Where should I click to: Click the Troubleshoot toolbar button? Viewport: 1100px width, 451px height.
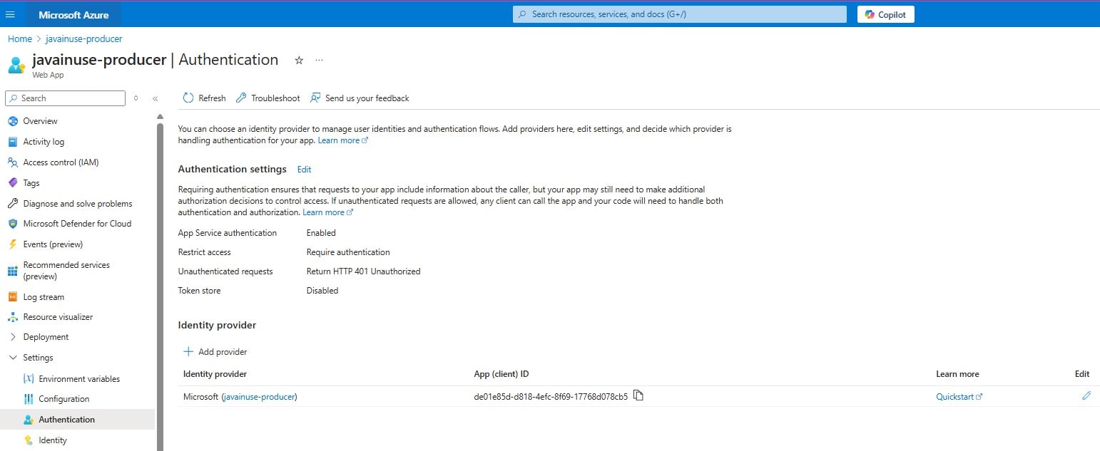268,98
